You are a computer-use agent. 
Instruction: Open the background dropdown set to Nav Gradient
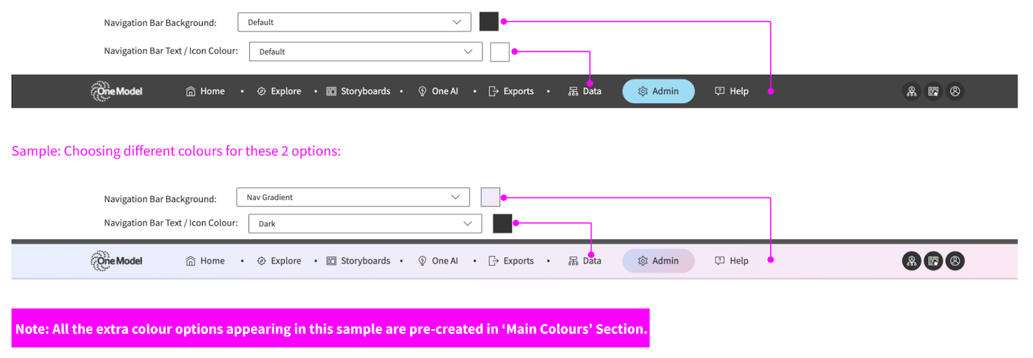coord(353,197)
